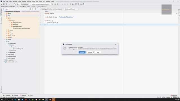Open Microsoft Edge in taskbar
Image resolution: width=180 pixels, height=101 pixels.
point(15,100)
